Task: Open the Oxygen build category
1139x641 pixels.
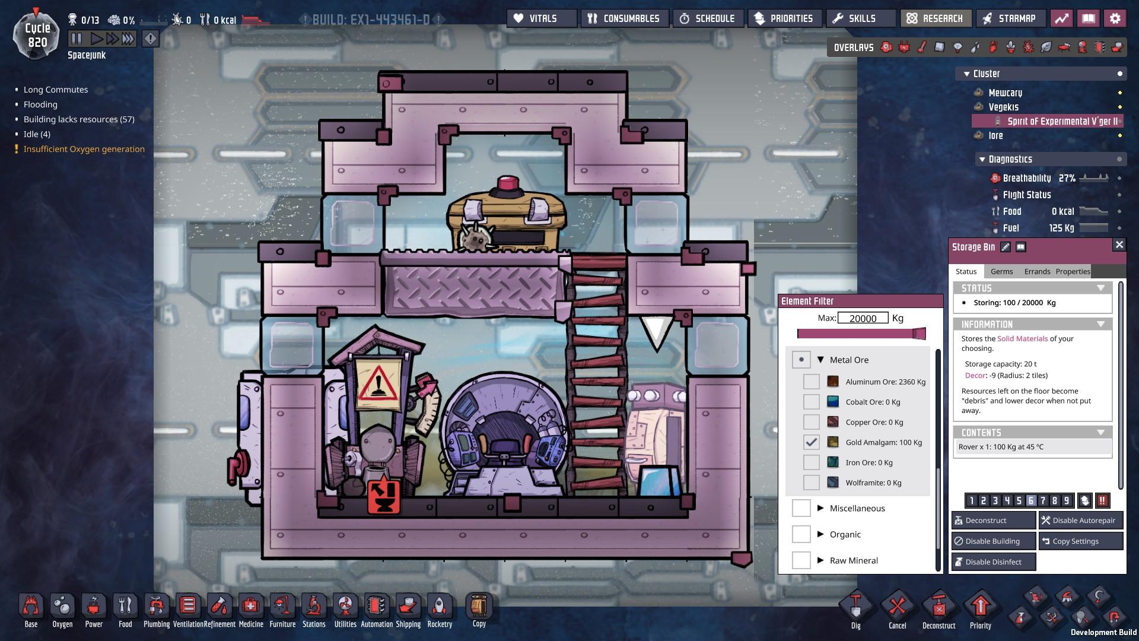Action: (62, 610)
